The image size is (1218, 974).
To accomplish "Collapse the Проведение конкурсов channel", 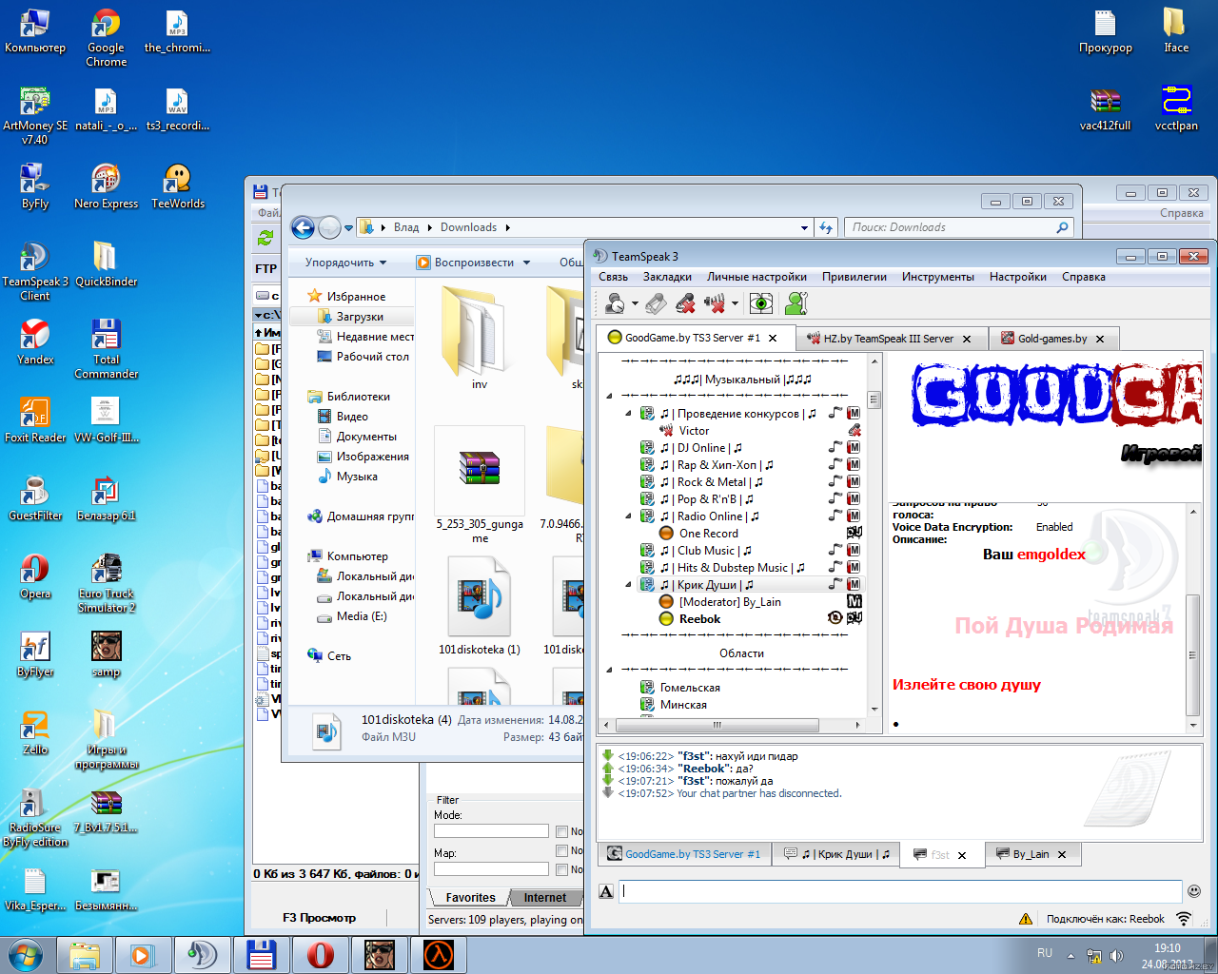I will click(628, 414).
